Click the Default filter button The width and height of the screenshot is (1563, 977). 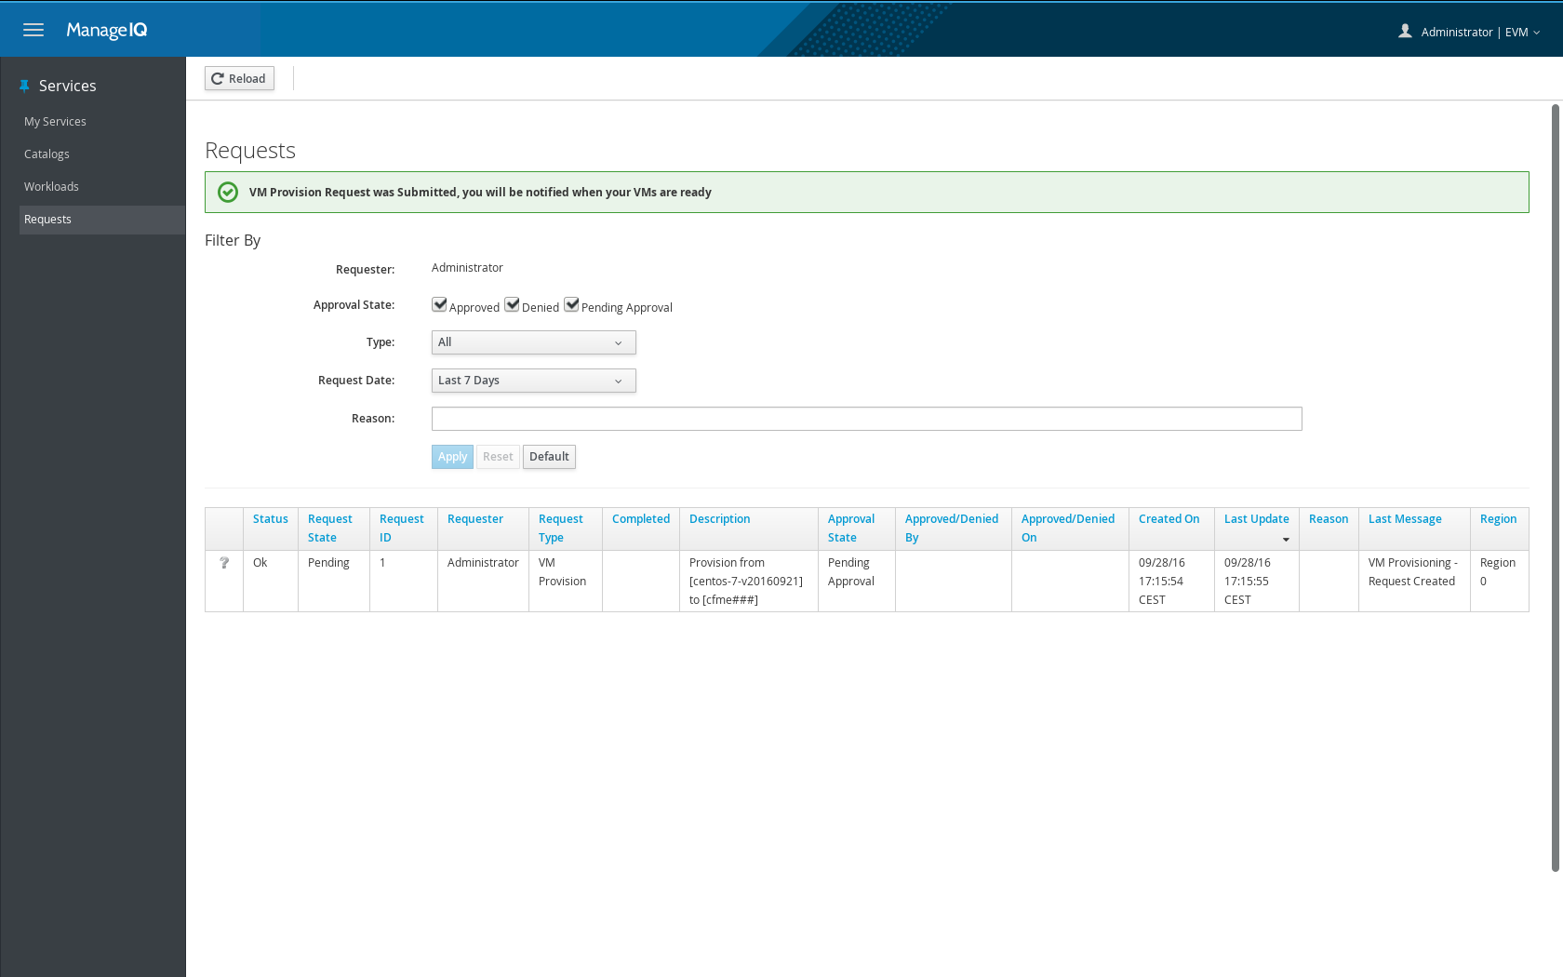coord(549,457)
